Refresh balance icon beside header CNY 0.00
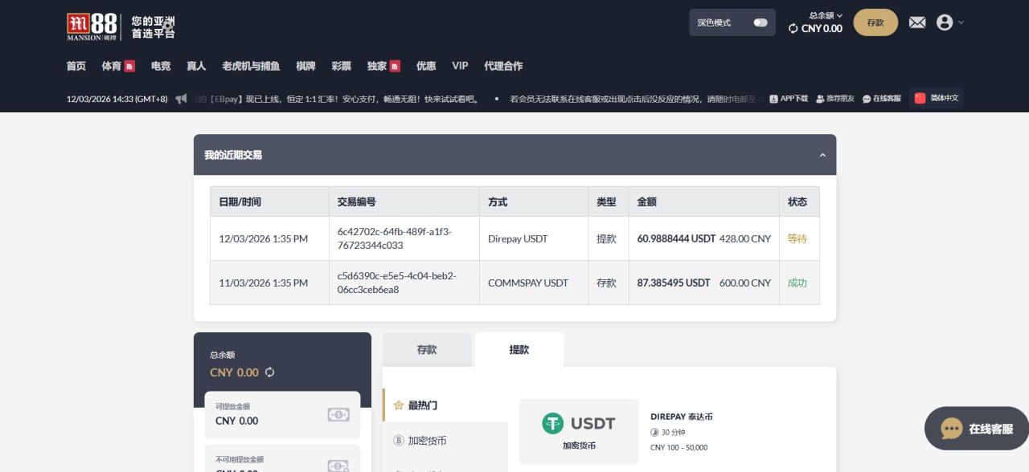Screen dimensions: 1029x472 click(793, 29)
